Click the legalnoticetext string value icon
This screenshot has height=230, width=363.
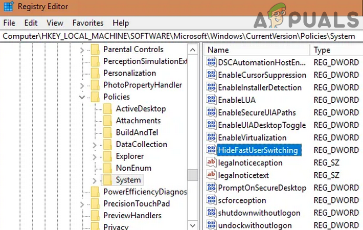point(211,175)
